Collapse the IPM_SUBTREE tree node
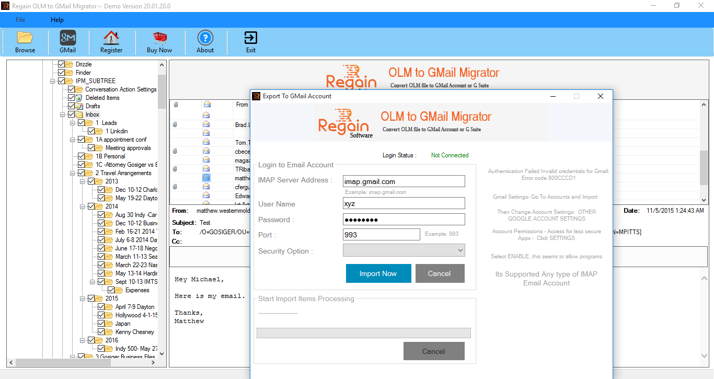The height and width of the screenshot is (379, 714). click(x=52, y=81)
